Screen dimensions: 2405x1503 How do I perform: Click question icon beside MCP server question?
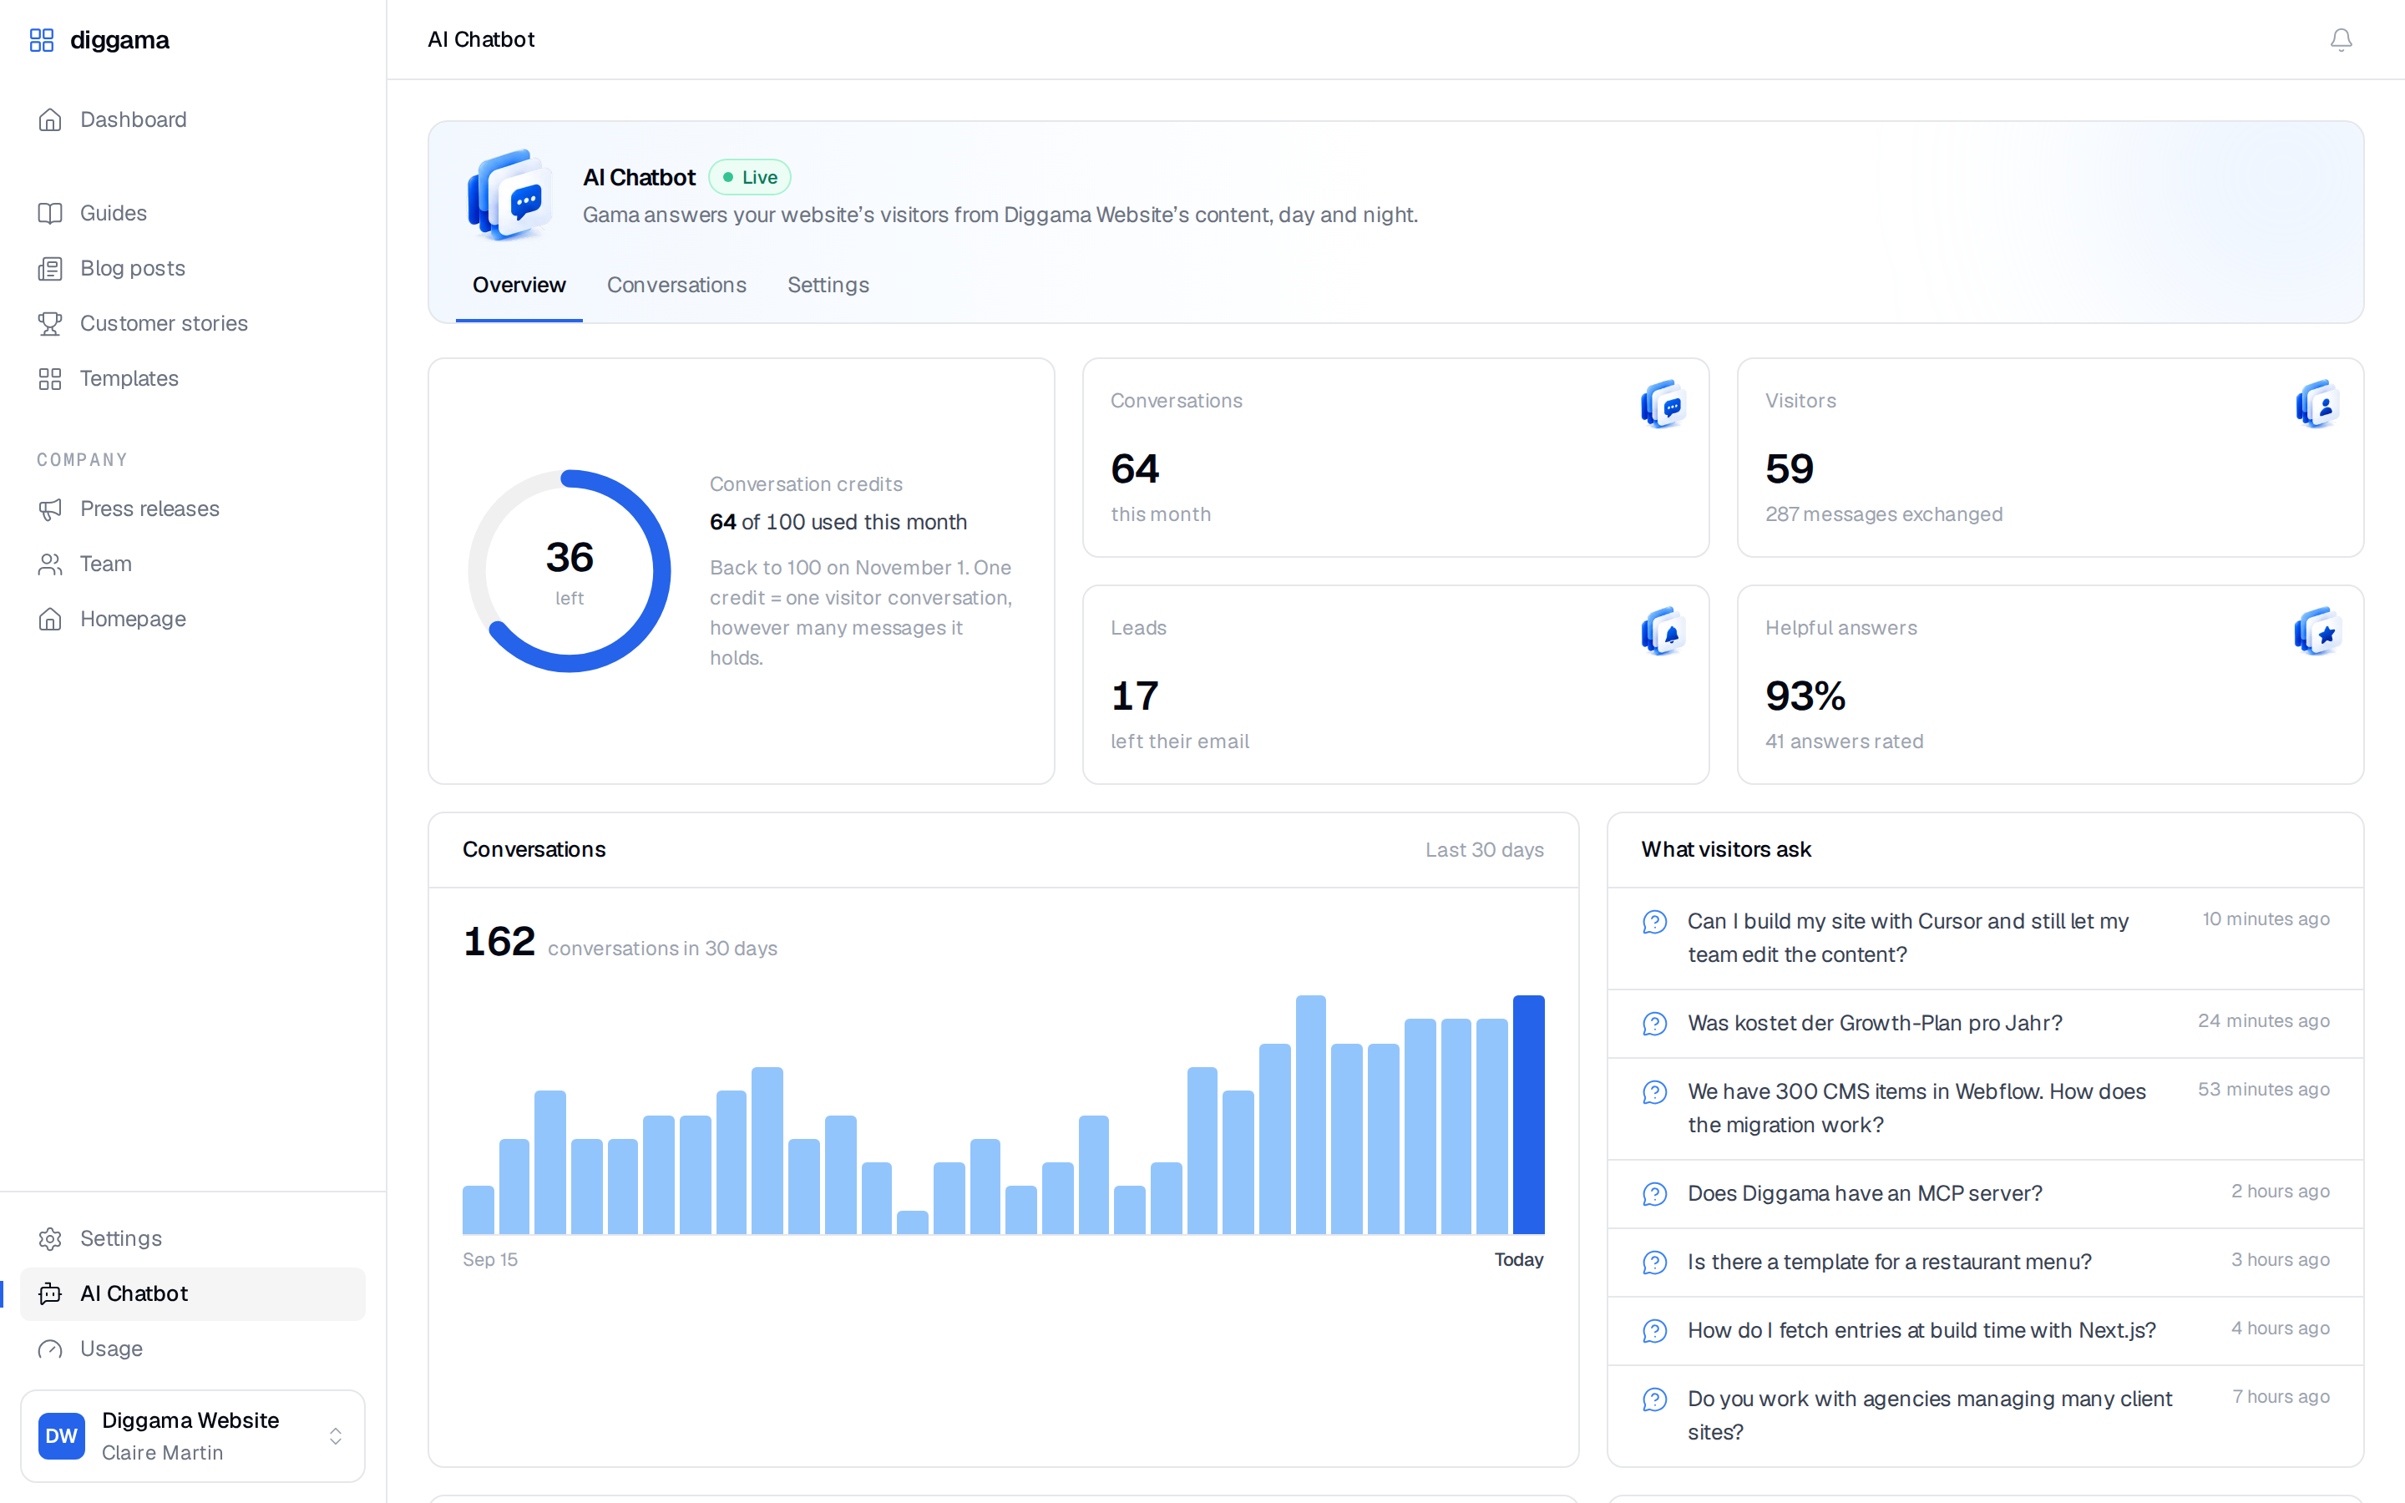pyautogui.click(x=1654, y=1193)
